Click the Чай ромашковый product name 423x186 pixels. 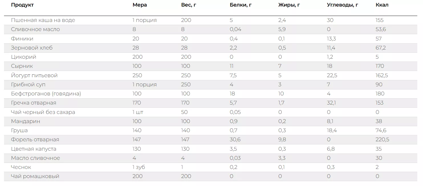[35, 176]
